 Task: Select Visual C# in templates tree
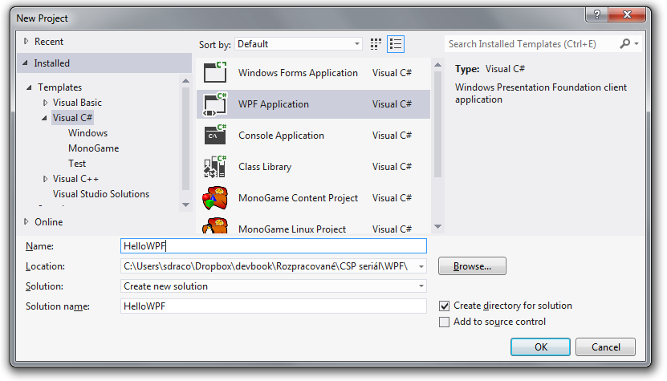pos(72,118)
